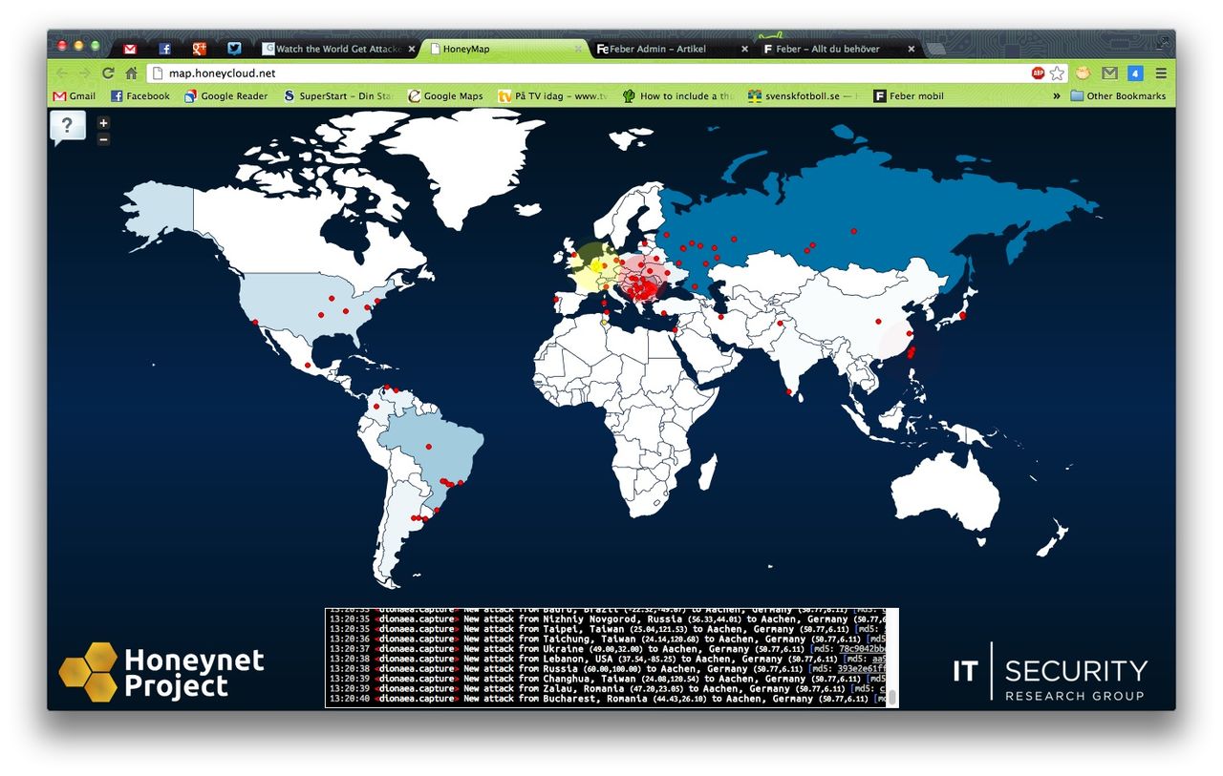Image resolution: width=1223 pixels, height=776 pixels.
Task: Open Watch the World Get Attacked tab
Action: pos(334,49)
